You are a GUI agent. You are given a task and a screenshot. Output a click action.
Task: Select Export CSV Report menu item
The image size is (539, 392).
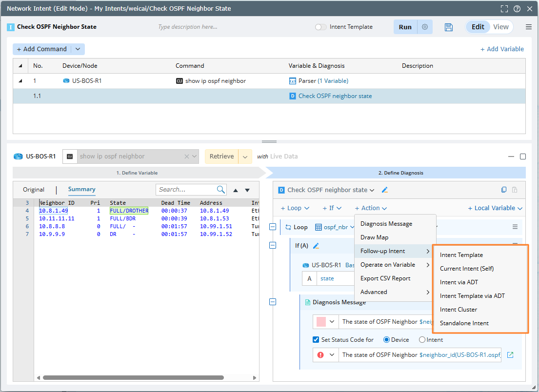pyautogui.click(x=385, y=278)
